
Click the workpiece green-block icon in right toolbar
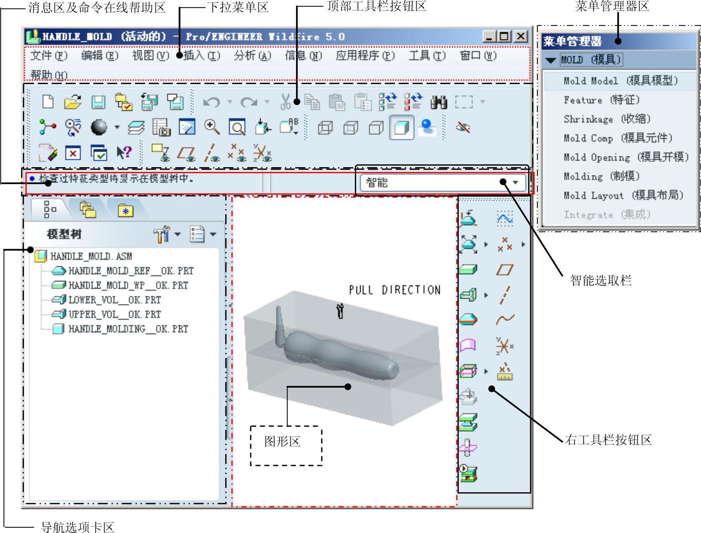coord(468,269)
